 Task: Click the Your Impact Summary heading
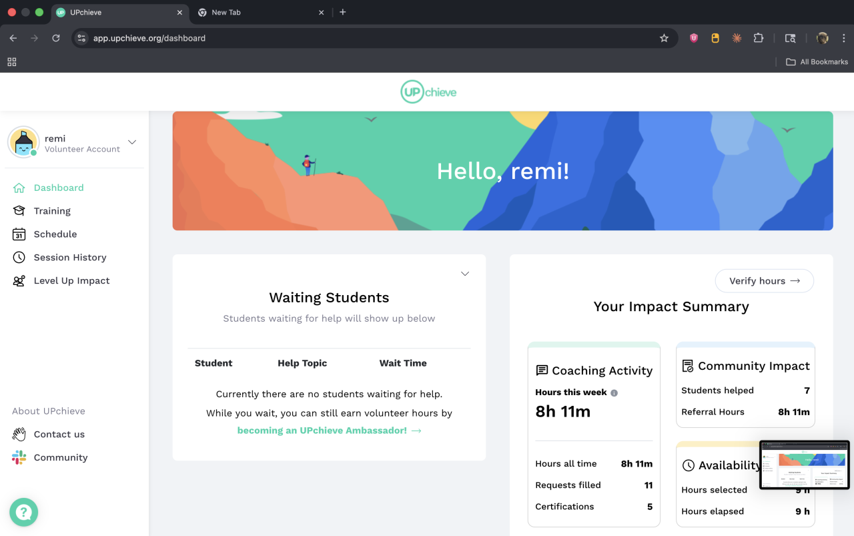671,306
